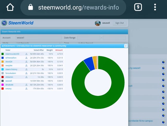Open the Type dropdown showing Author Reward
Screen dimensions: 167x126
click(x=102, y=43)
